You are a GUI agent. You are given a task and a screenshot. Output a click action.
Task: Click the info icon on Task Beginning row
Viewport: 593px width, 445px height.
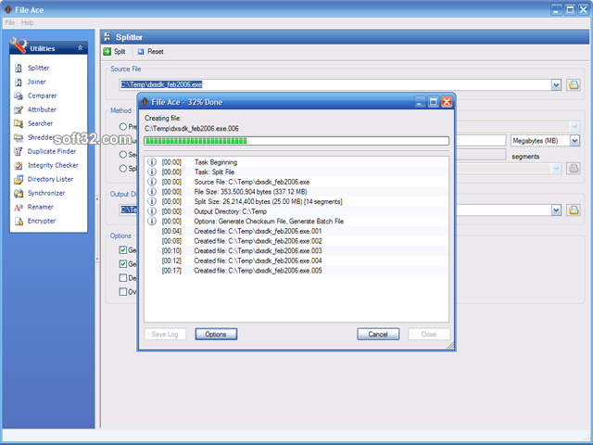pos(152,162)
